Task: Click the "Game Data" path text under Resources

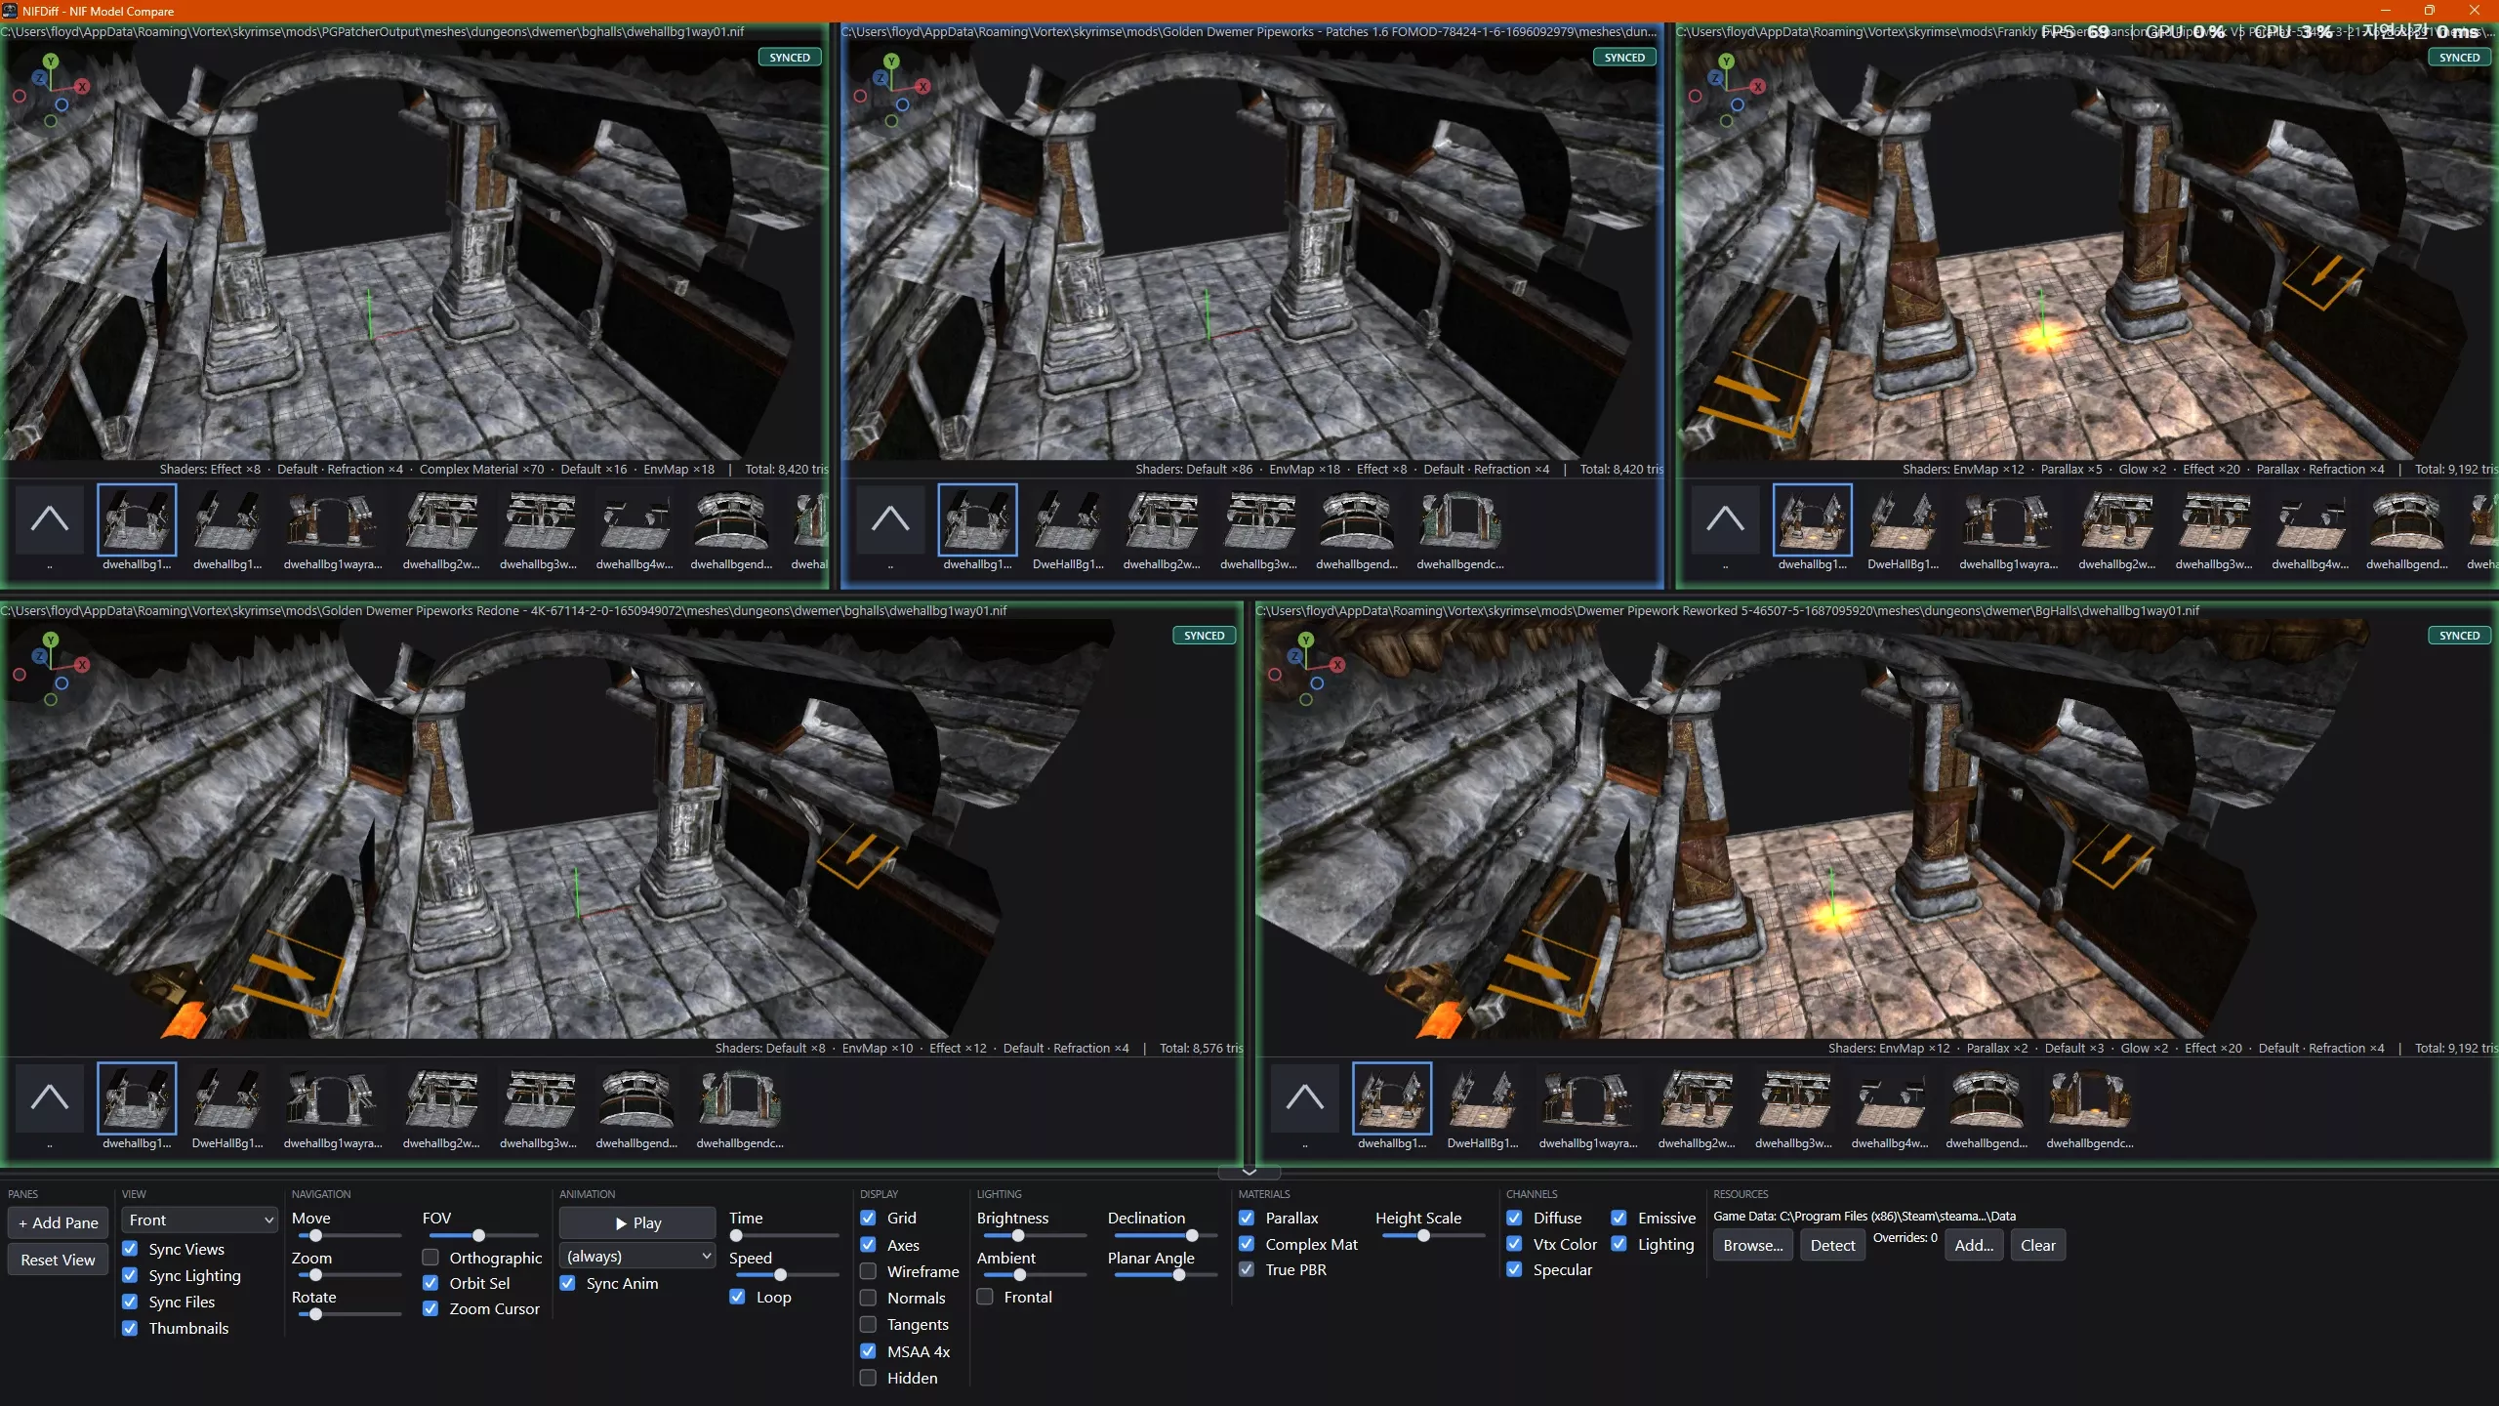Action: click(1864, 1217)
